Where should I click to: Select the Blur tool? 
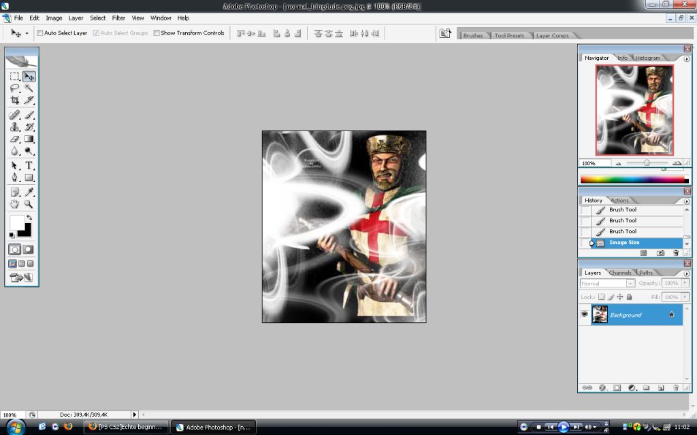click(x=15, y=151)
